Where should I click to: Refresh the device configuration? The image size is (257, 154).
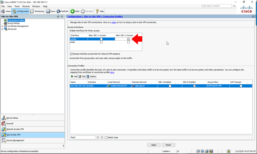[62, 11]
